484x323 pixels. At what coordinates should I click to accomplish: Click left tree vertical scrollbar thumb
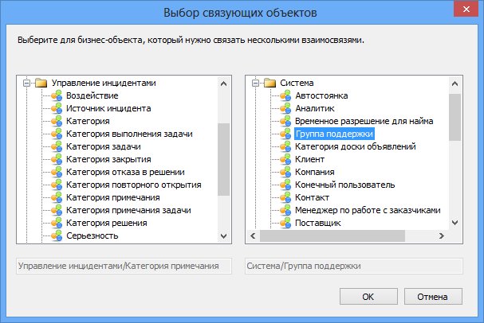(x=224, y=159)
